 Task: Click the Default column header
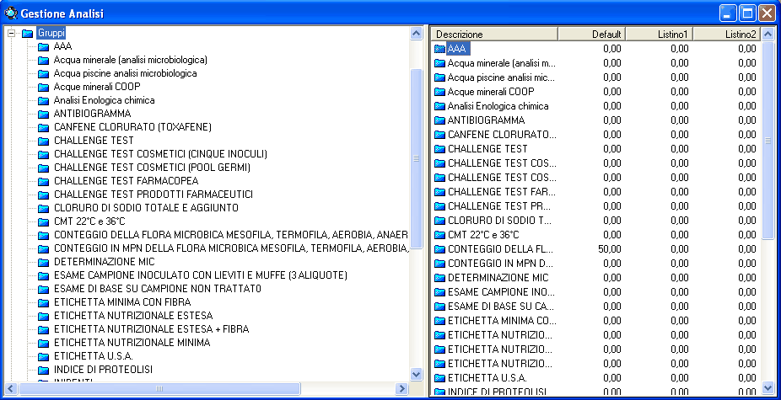point(591,34)
